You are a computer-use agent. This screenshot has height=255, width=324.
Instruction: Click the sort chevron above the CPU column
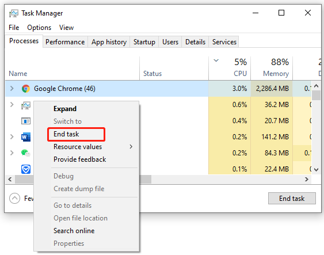click(216, 60)
